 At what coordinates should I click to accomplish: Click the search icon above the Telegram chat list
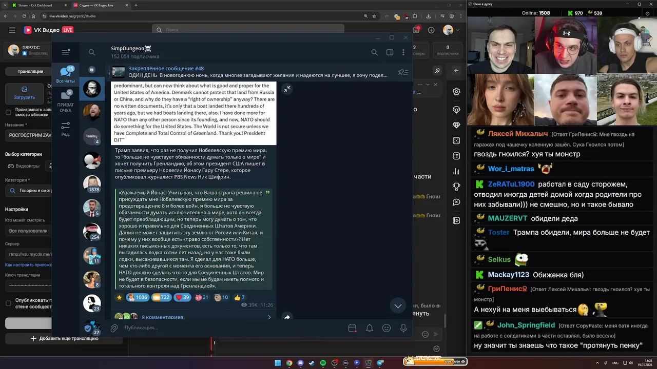(92, 52)
